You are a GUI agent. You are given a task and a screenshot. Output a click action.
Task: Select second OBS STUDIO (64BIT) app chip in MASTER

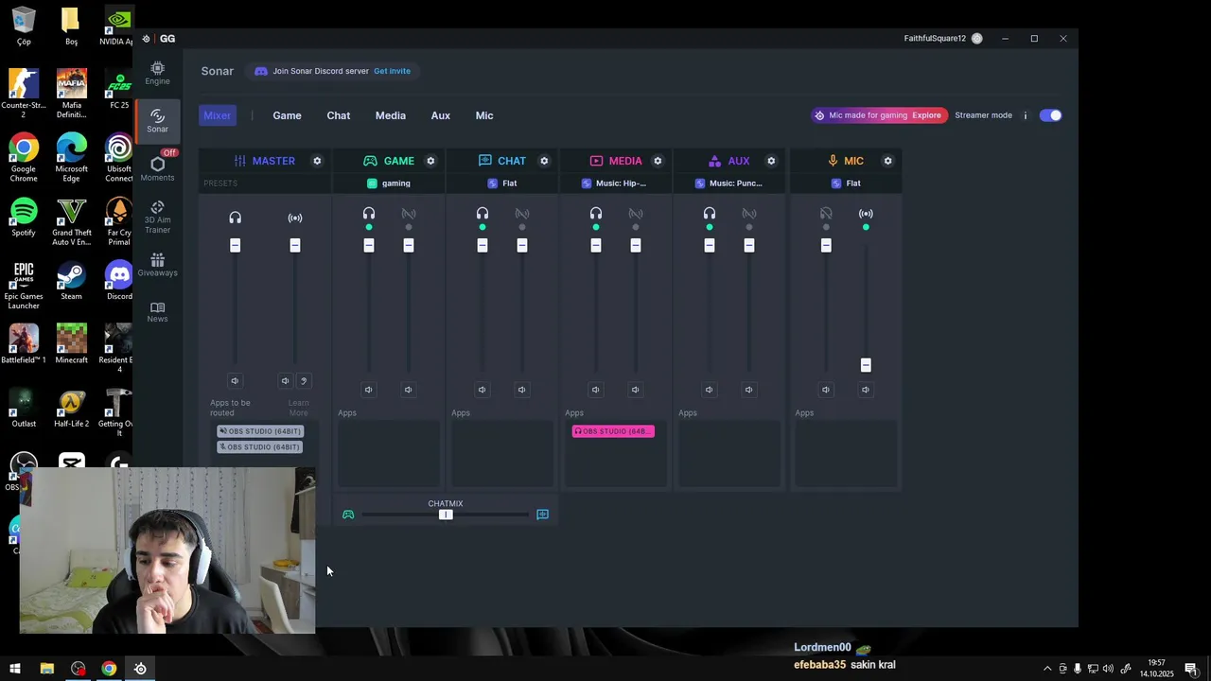coord(260,447)
